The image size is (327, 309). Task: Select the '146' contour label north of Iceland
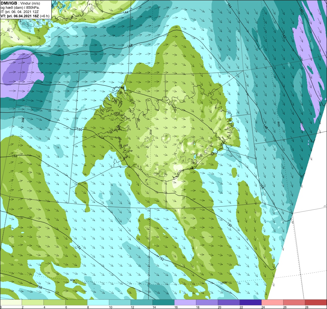click(x=130, y=47)
